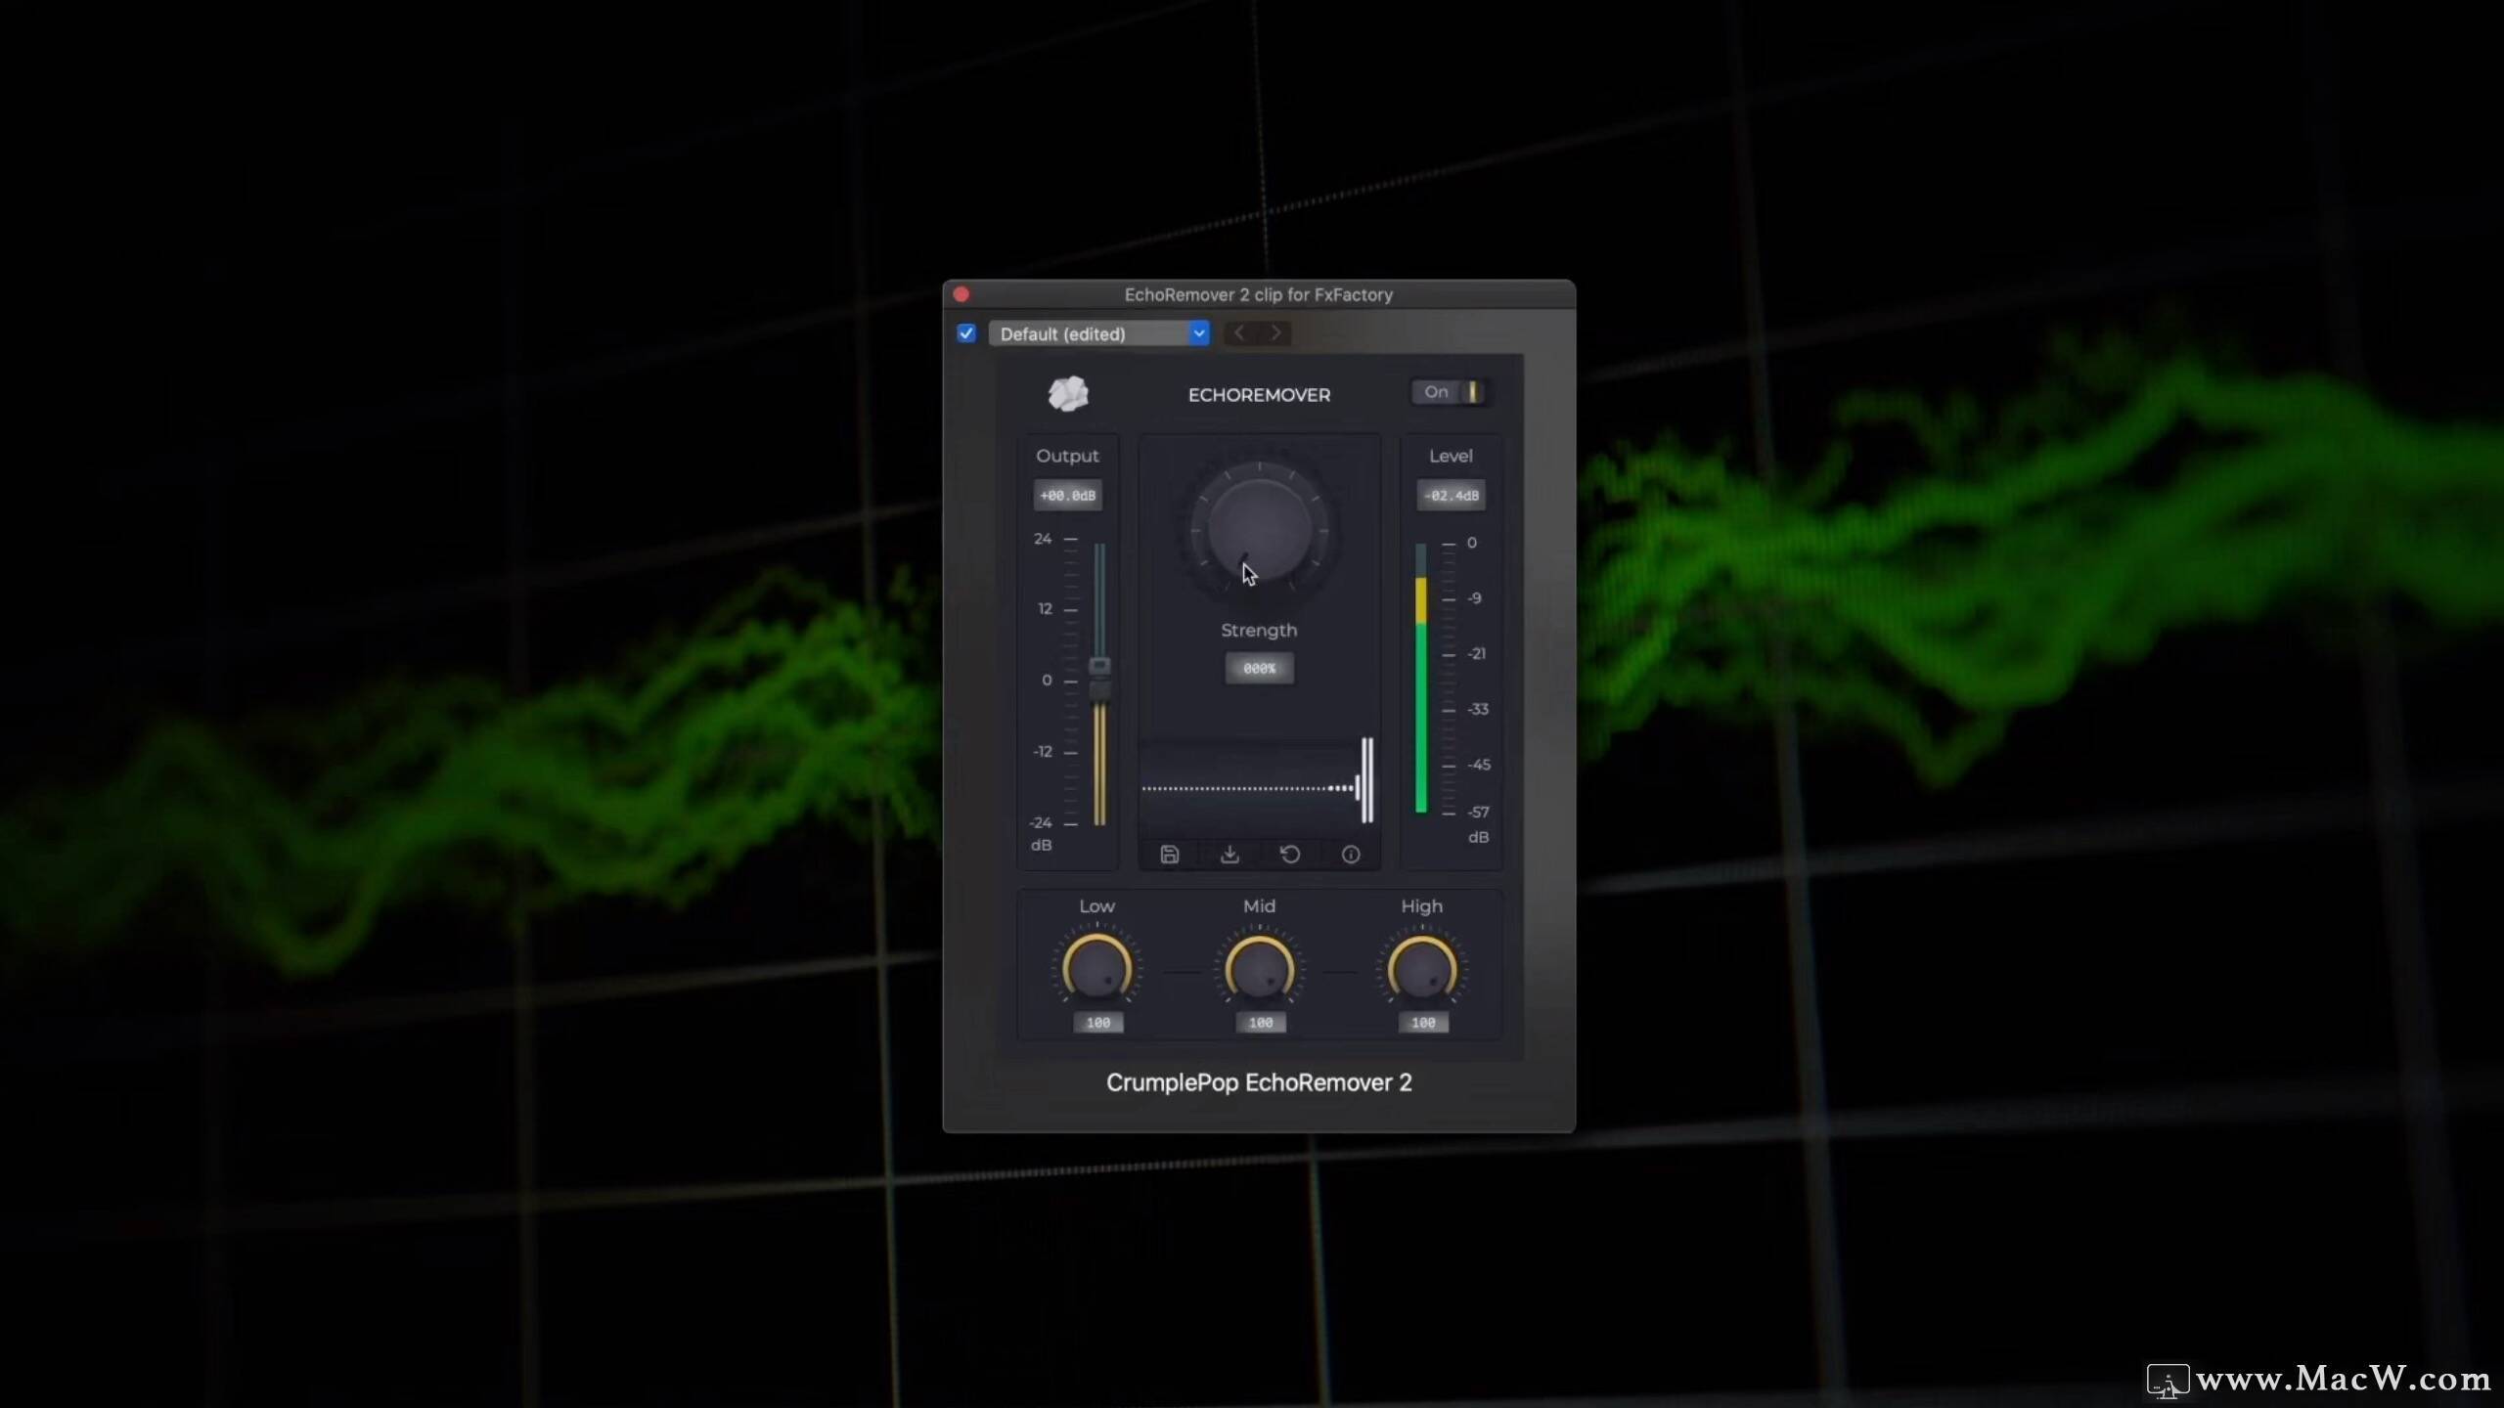Click the CrumplePop EchoRemover 2 label

click(1259, 1082)
